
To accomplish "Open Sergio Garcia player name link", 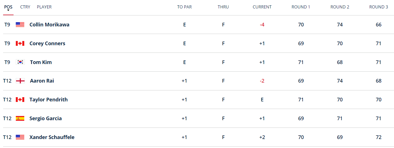I will pos(45,119).
